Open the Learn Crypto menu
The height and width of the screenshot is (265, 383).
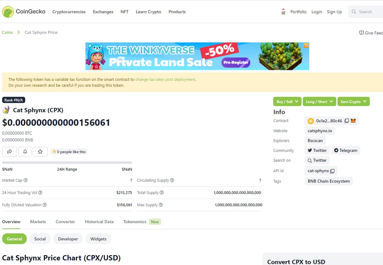(148, 12)
